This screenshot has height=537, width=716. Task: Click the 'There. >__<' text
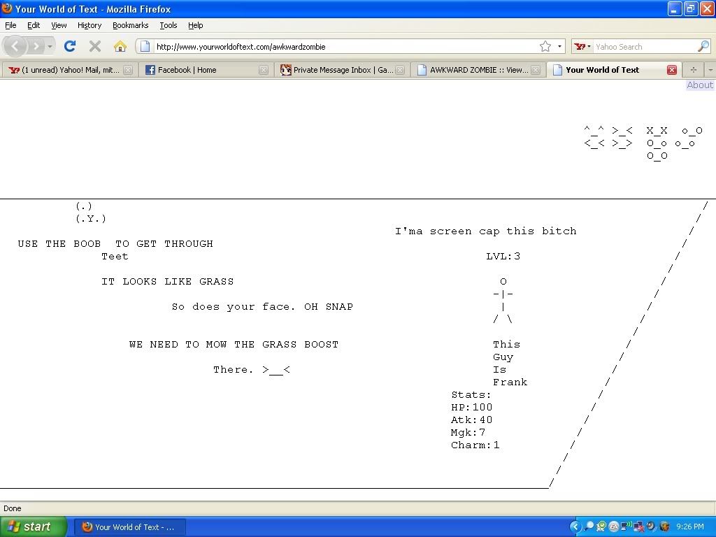click(x=252, y=369)
